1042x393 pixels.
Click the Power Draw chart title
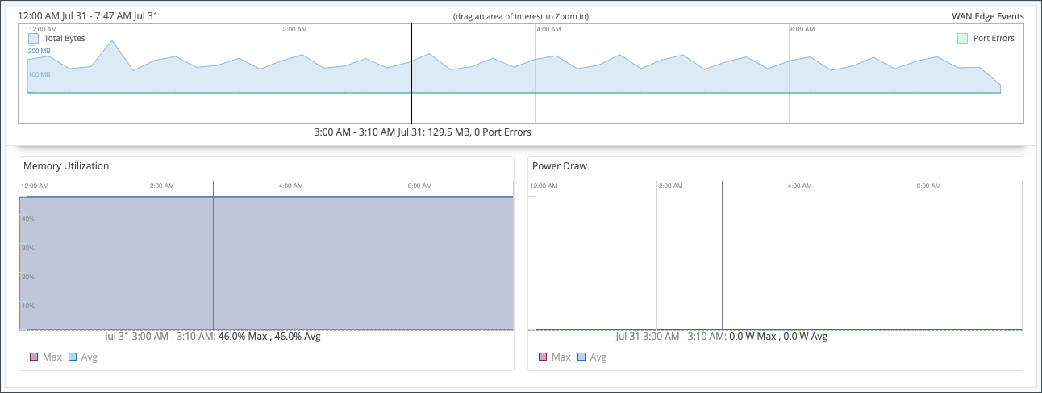point(560,166)
